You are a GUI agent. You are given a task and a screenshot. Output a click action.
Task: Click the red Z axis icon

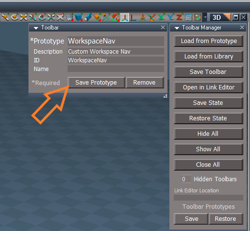coord(180,17)
